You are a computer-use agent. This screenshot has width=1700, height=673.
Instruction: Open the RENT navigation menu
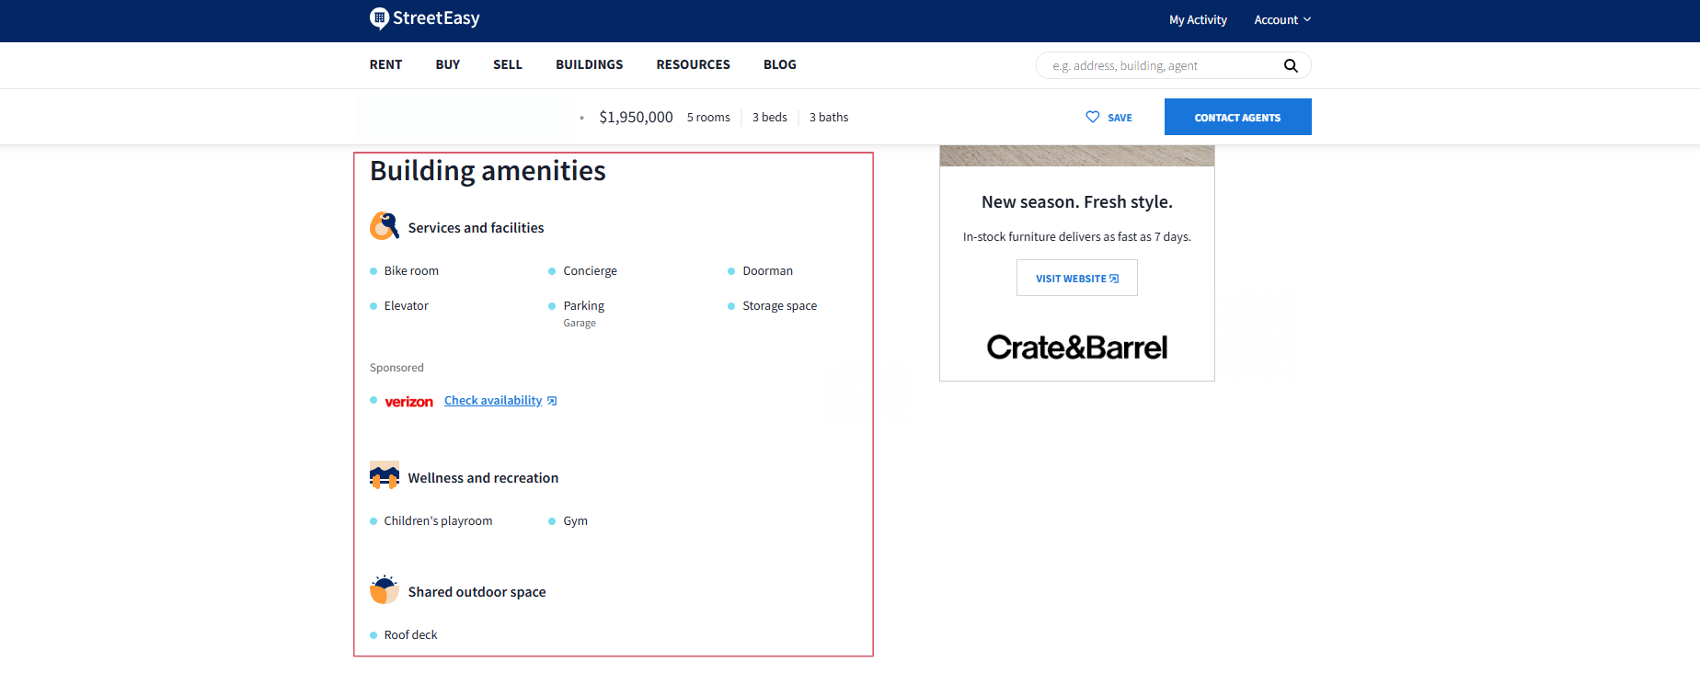coord(385,64)
